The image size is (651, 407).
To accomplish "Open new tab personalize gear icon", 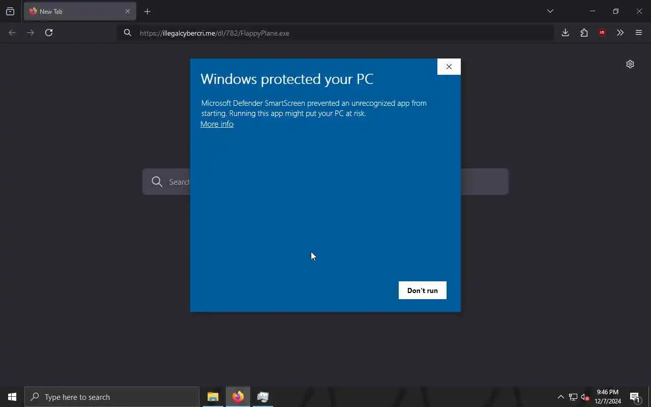I will click(x=630, y=64).
